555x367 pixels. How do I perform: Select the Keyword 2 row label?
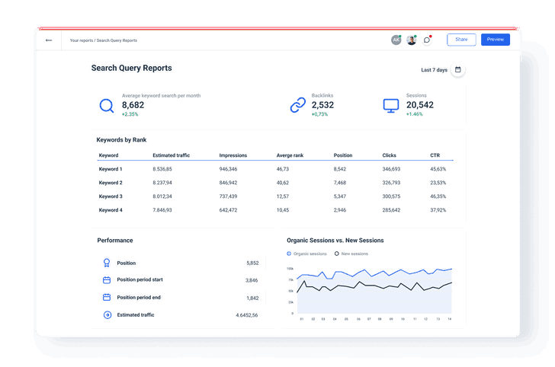click(111, 183)
